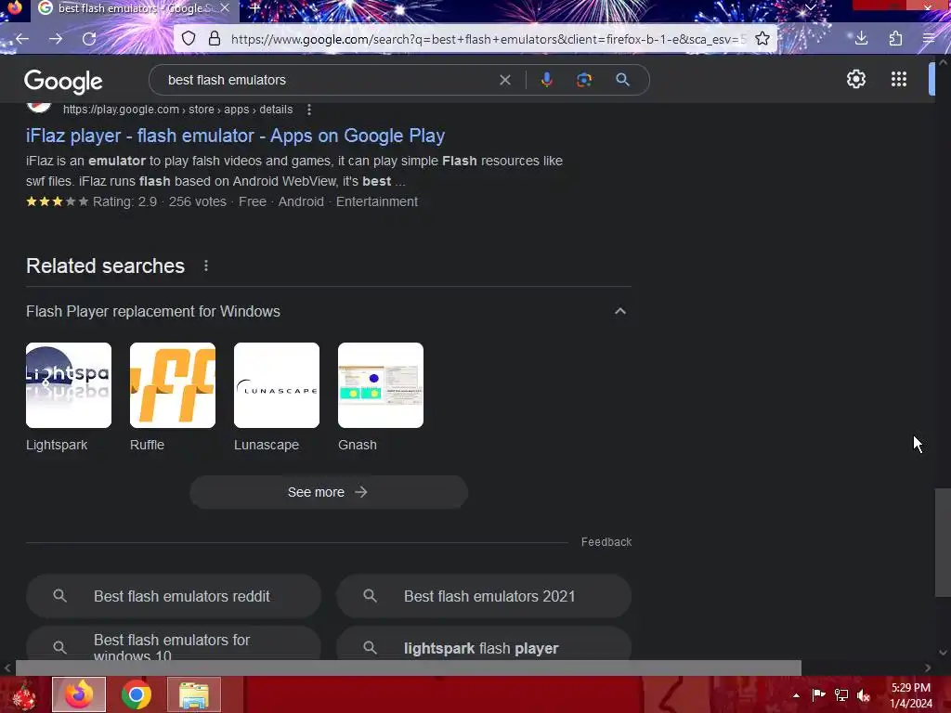Click the muted volume tray icon
The height and width of the screenshot is (713, 951).
click(x=864, y=694)
